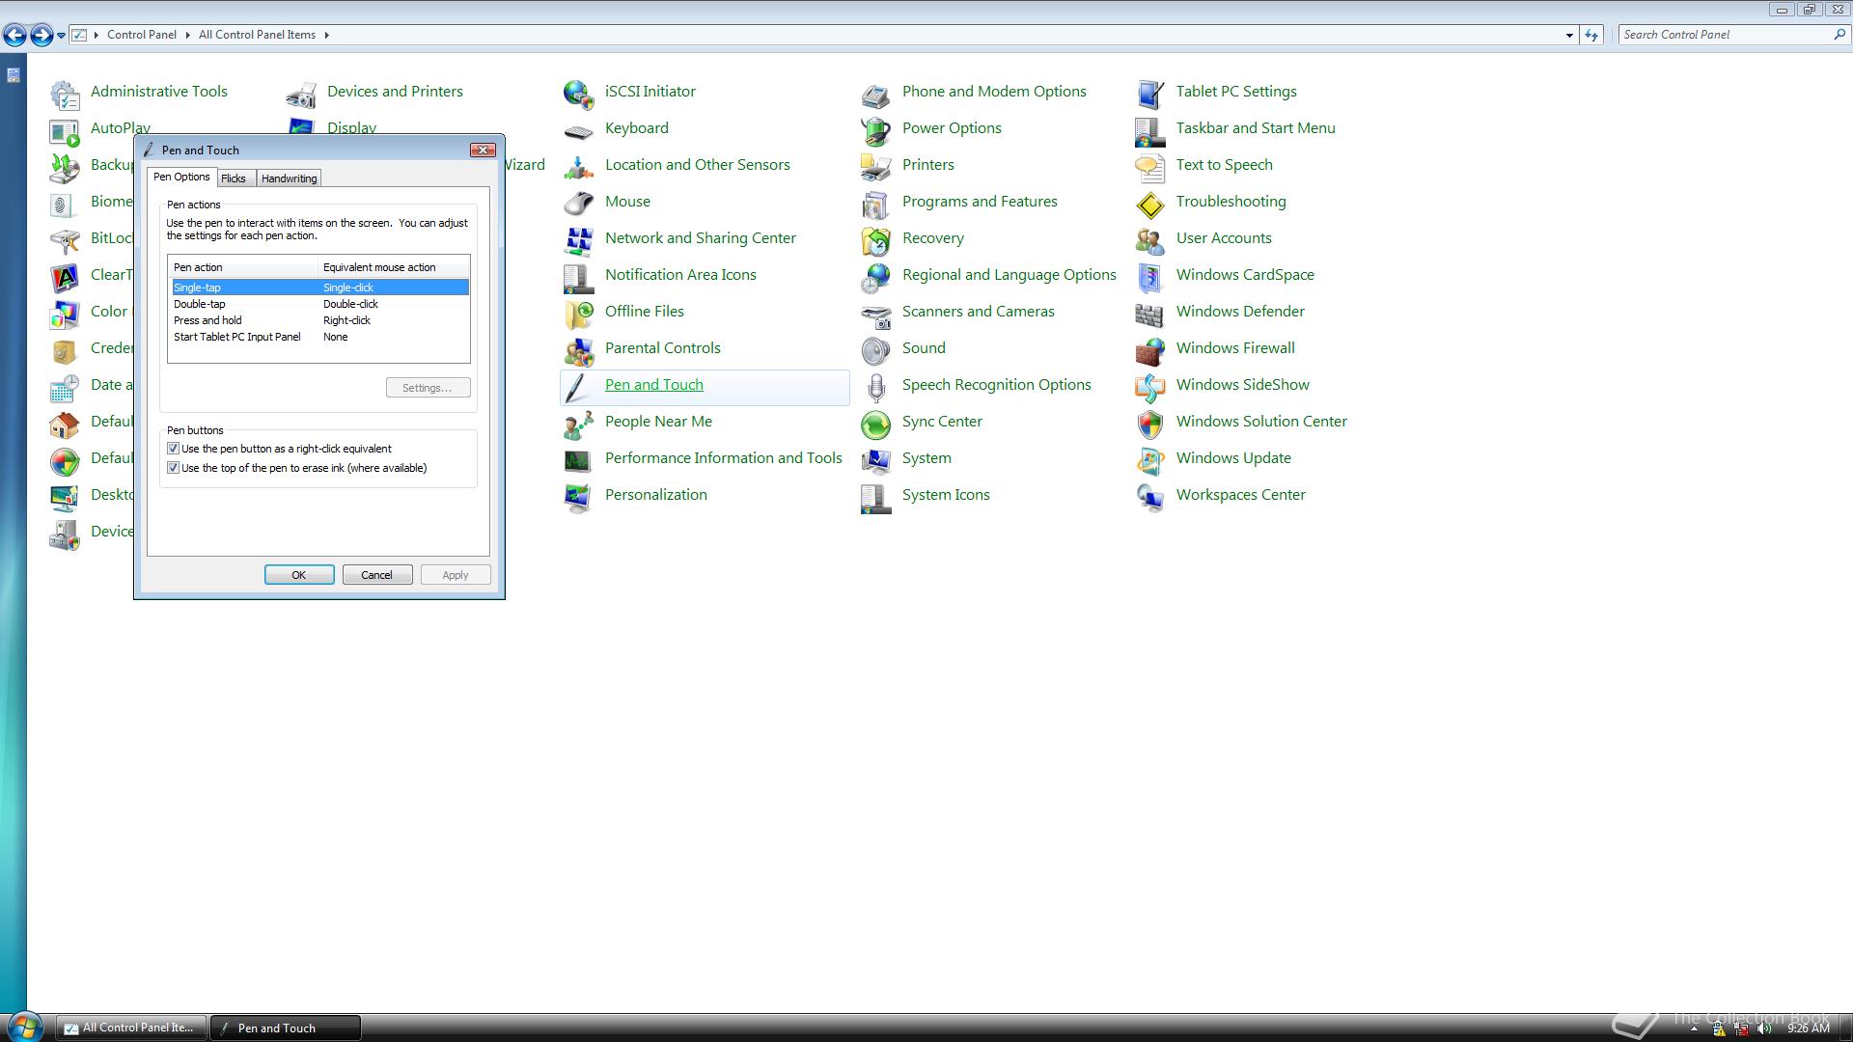Click the Equivalent mouse action column header

pyautogui.click(x=393, y=267)
